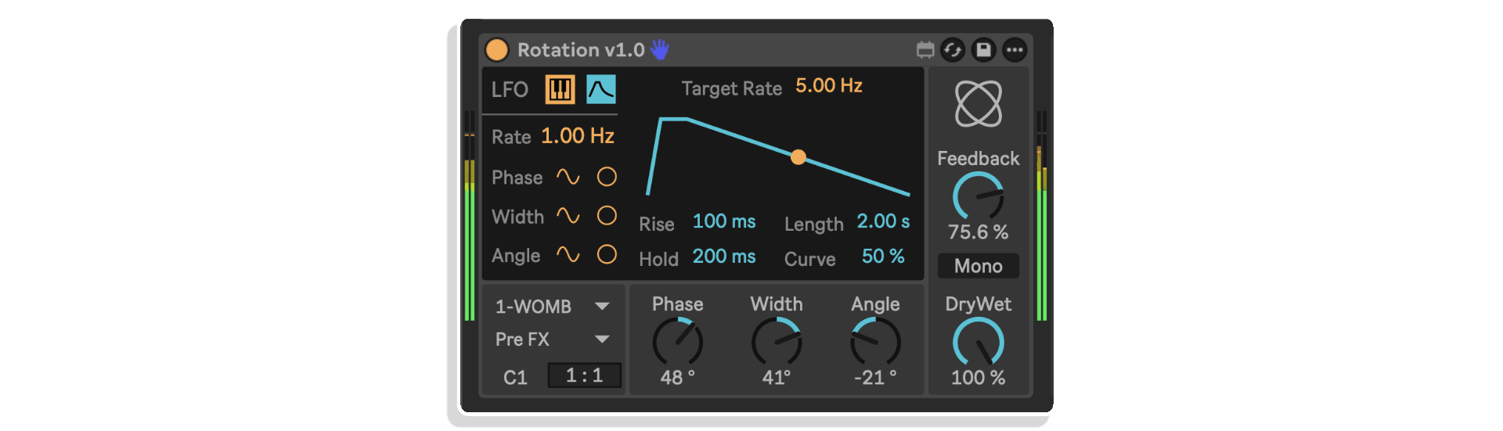The image size is (1503, 431).
Task: Click the hot-swap preset arrows icon
Action: (x=952, y=50)
